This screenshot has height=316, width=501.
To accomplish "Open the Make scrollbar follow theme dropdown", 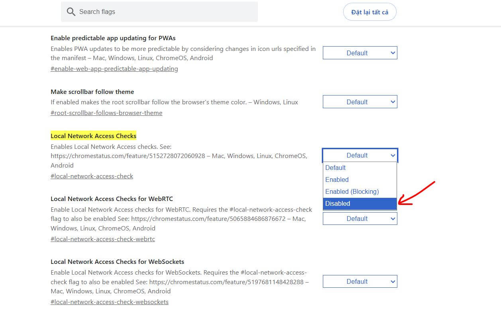I will 360,102.
